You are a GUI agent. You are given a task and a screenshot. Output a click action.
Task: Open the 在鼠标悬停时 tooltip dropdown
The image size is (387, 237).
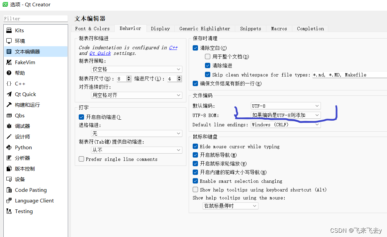click(x=230, y=206)
